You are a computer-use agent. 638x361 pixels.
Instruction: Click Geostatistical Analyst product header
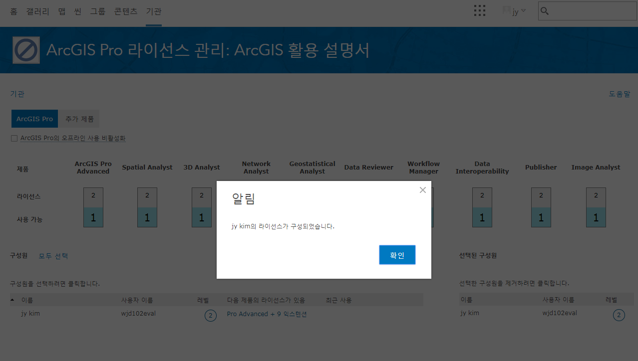coord(313,168)
